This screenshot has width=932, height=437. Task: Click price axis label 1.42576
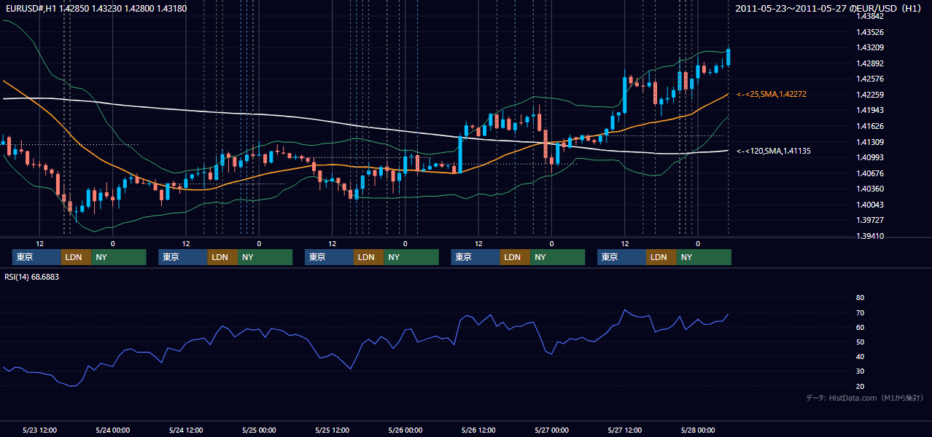coord(869,79)
